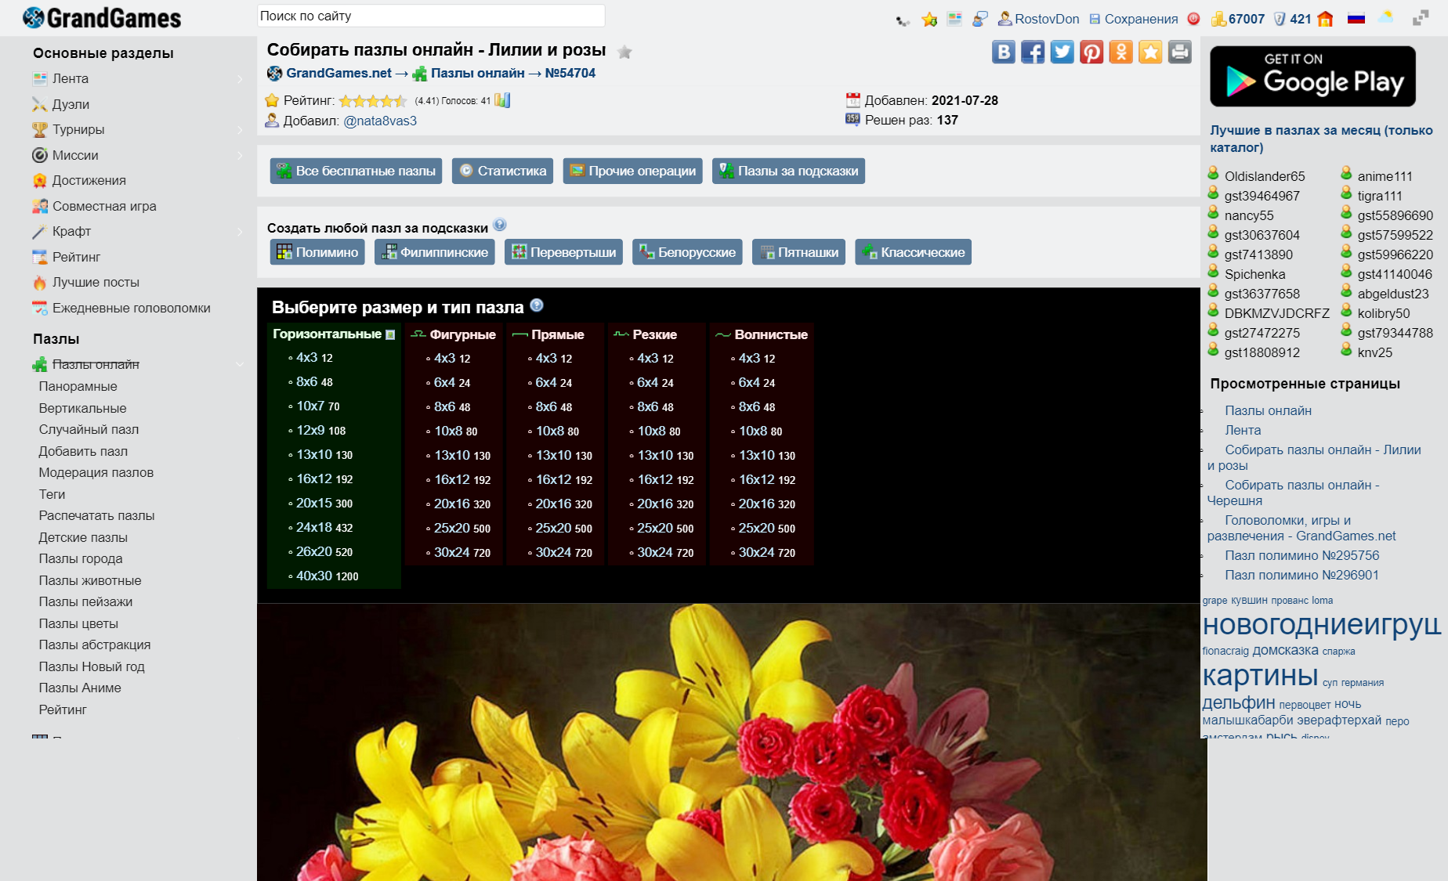Open the @nata8vas3 user profile link
Viewport: 1448px width, 881px height.
coord(380,121)
